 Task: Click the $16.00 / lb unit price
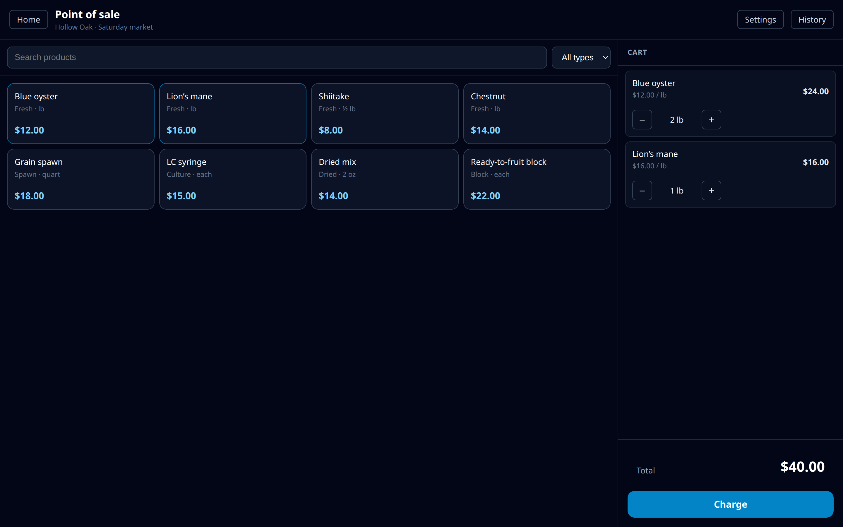pyautogui.click(x=649, y=166)
